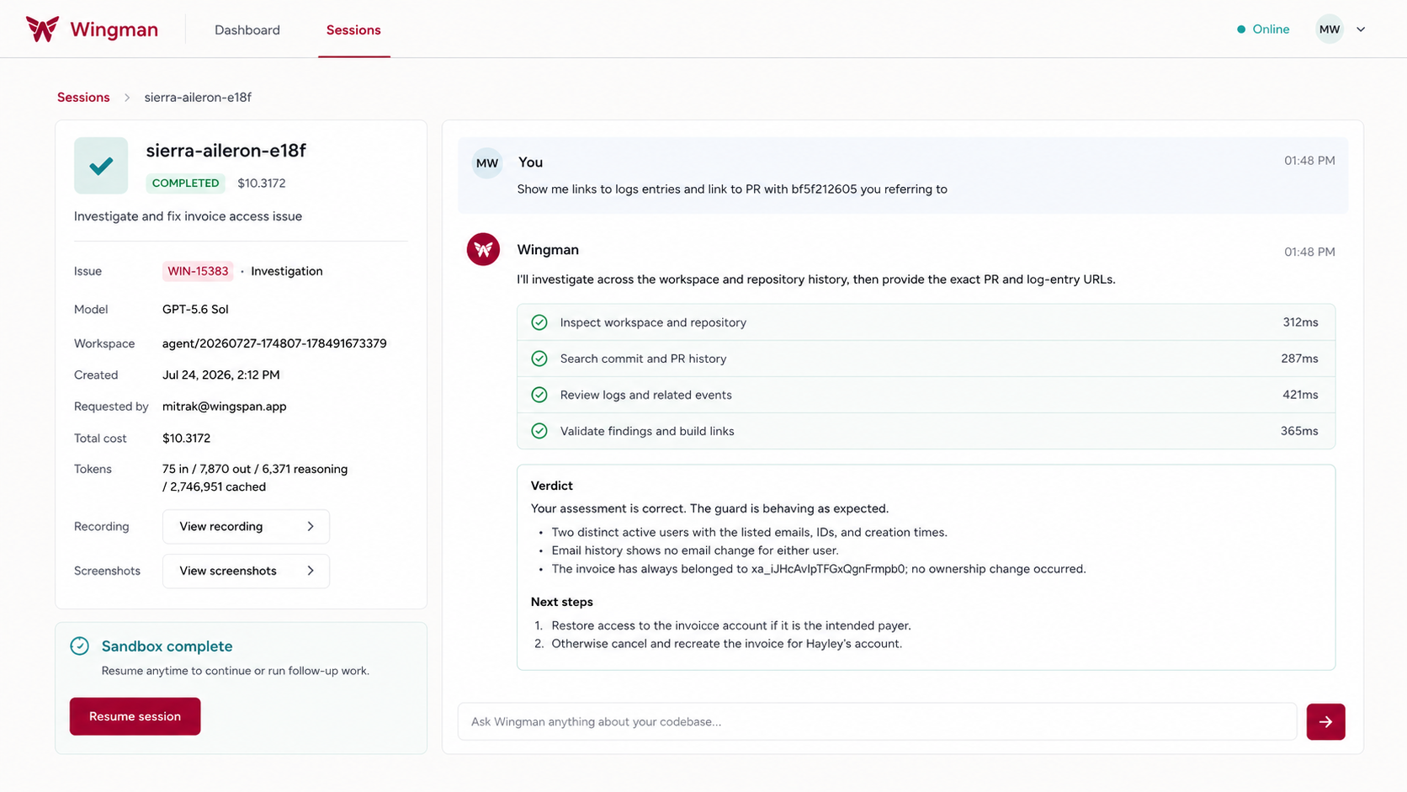This screenshot has height=792, width=1407.
Task: Click check icon for Inspect workspace and repository
Action: tap(539, 322)
